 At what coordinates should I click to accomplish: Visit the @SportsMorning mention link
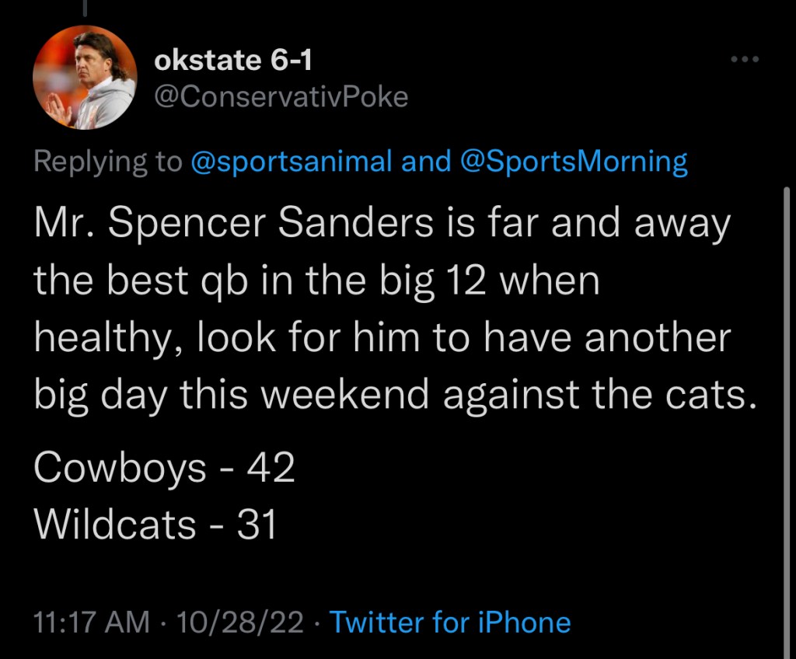(574, 162)
